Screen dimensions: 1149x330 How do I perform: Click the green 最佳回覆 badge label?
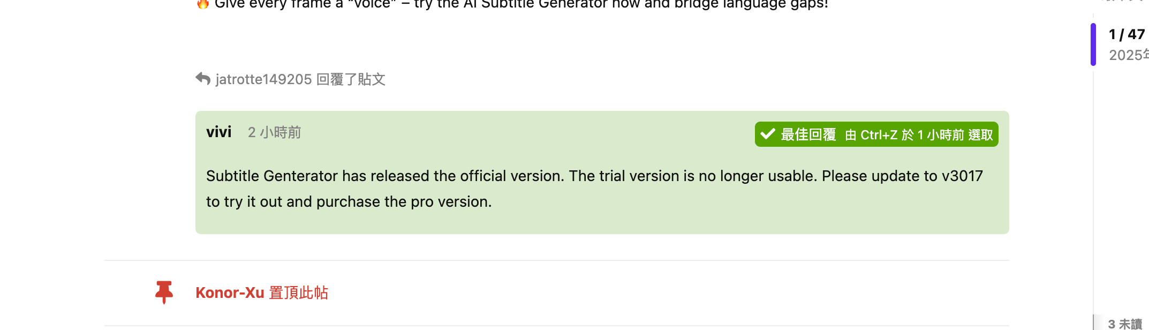pos(808,134)
